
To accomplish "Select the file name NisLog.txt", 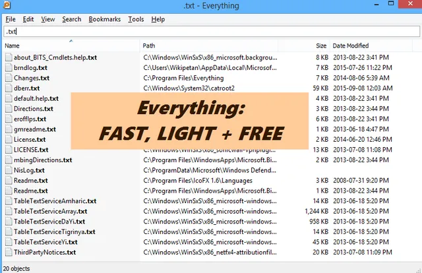I will (29, 170).
